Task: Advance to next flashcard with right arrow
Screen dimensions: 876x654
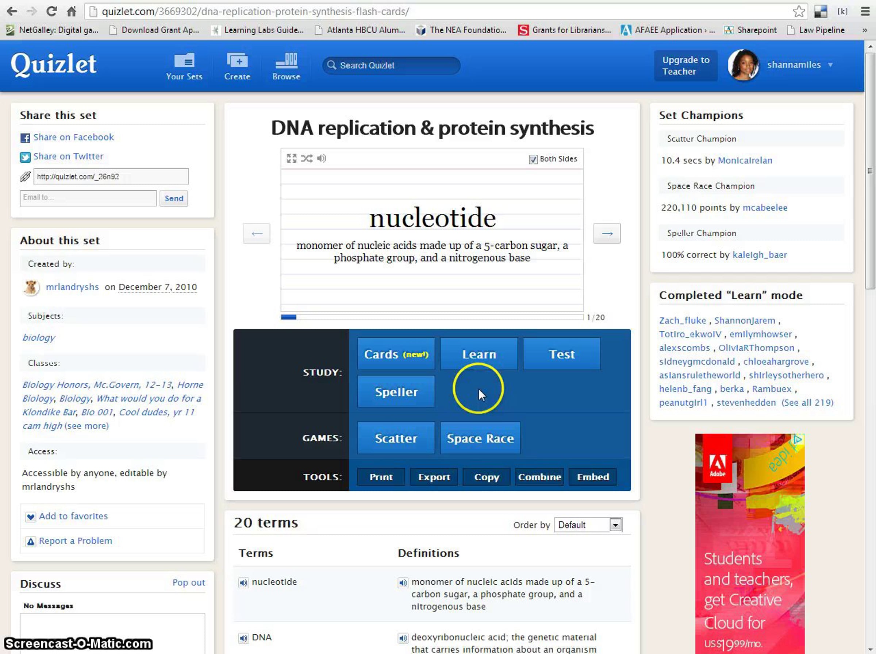Action: click(607, 233)
